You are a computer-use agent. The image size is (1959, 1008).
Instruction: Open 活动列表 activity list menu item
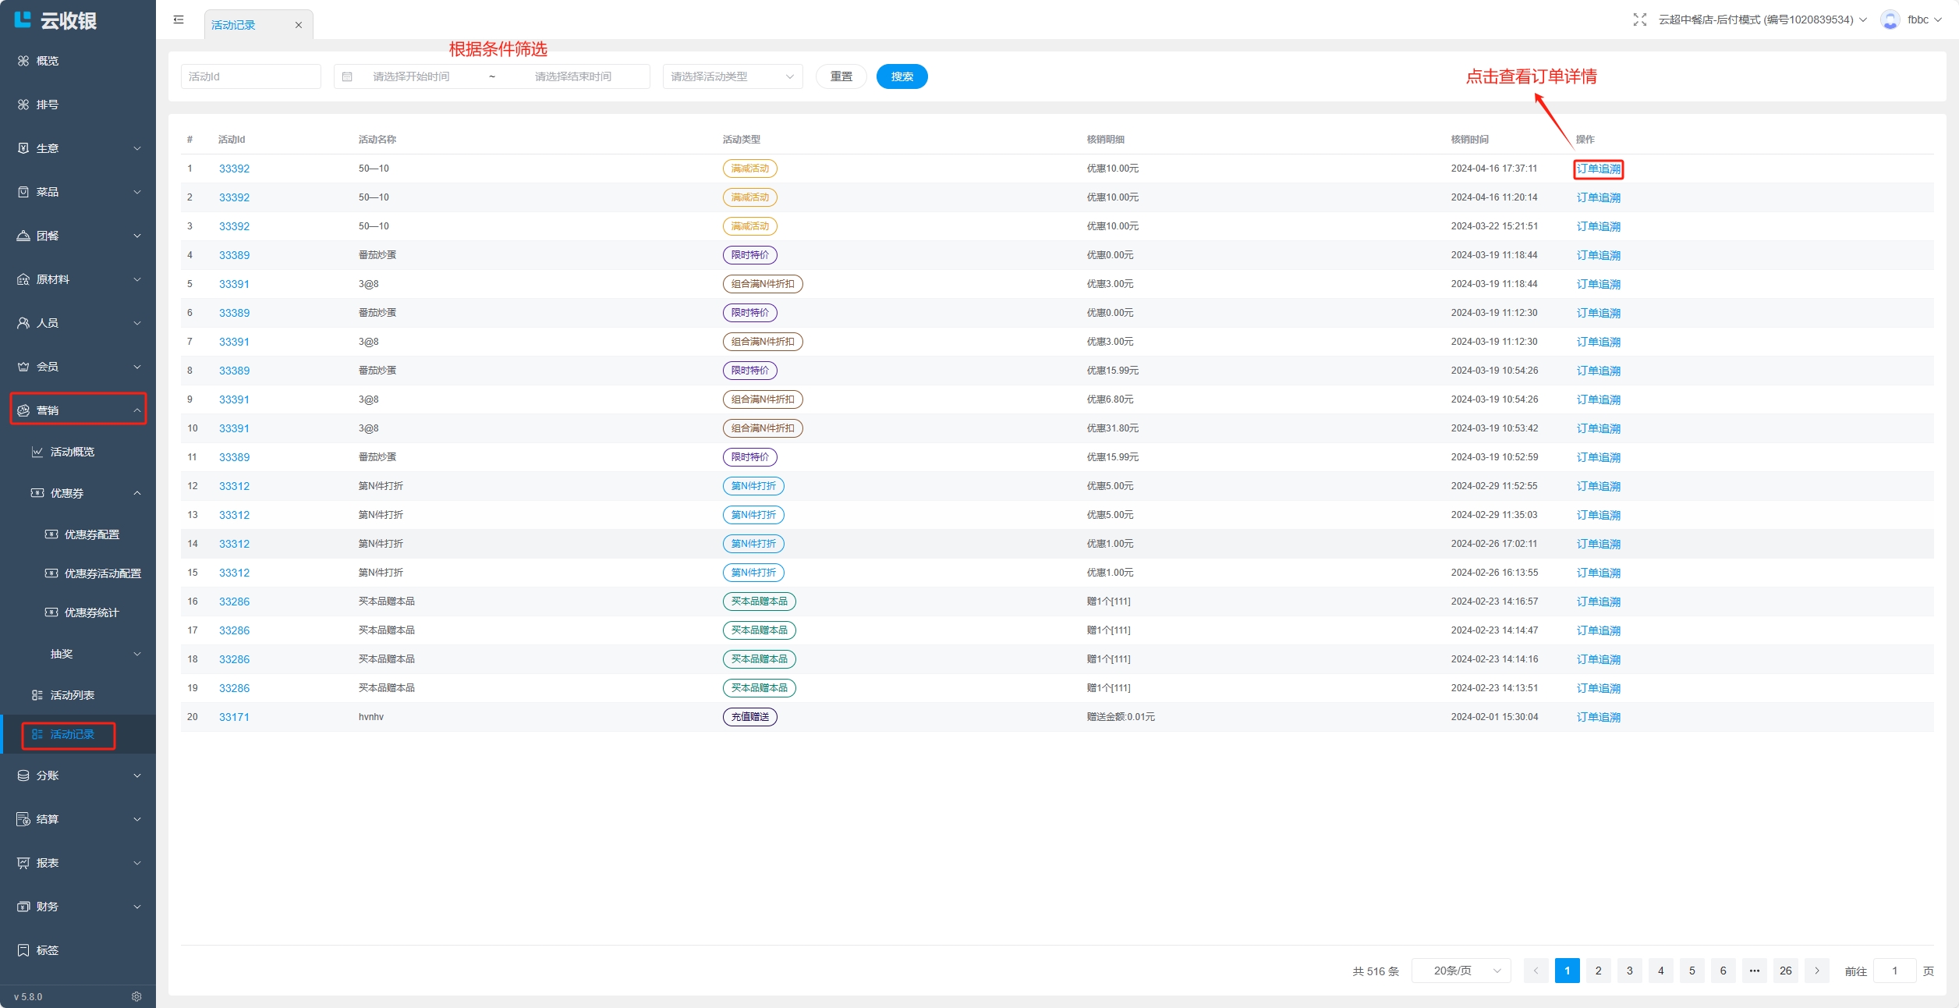coord(72,695)
